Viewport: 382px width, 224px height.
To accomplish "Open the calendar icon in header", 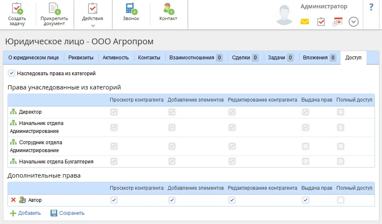I will click(337, 22).
